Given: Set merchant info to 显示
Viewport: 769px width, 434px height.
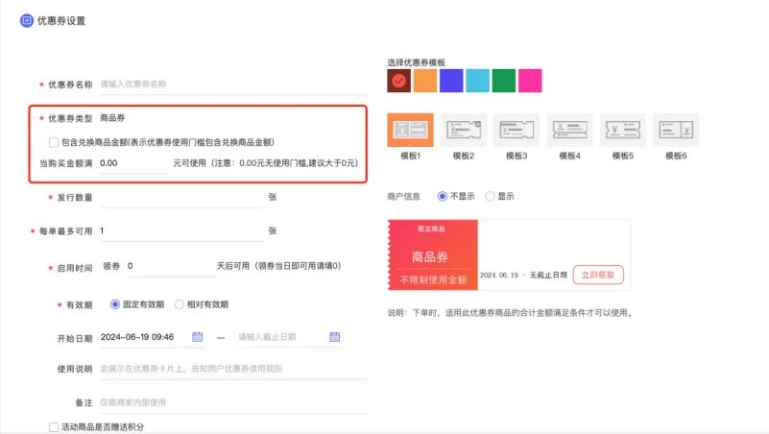Looking at the screenshot, I should (x=491, y=196).
